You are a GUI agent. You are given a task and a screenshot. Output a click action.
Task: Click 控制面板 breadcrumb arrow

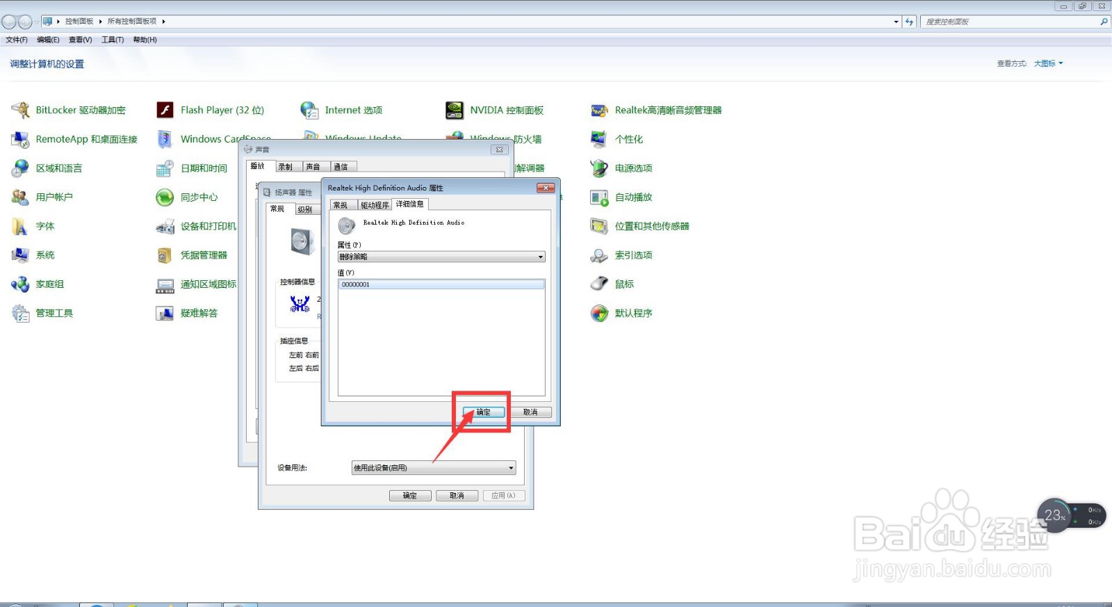[x=100, y=22]
